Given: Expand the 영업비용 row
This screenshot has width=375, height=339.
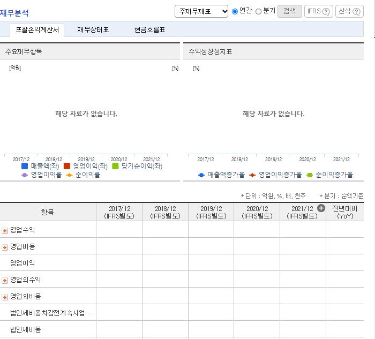Looking at the screenshot, I should click(x=5, y=247).
